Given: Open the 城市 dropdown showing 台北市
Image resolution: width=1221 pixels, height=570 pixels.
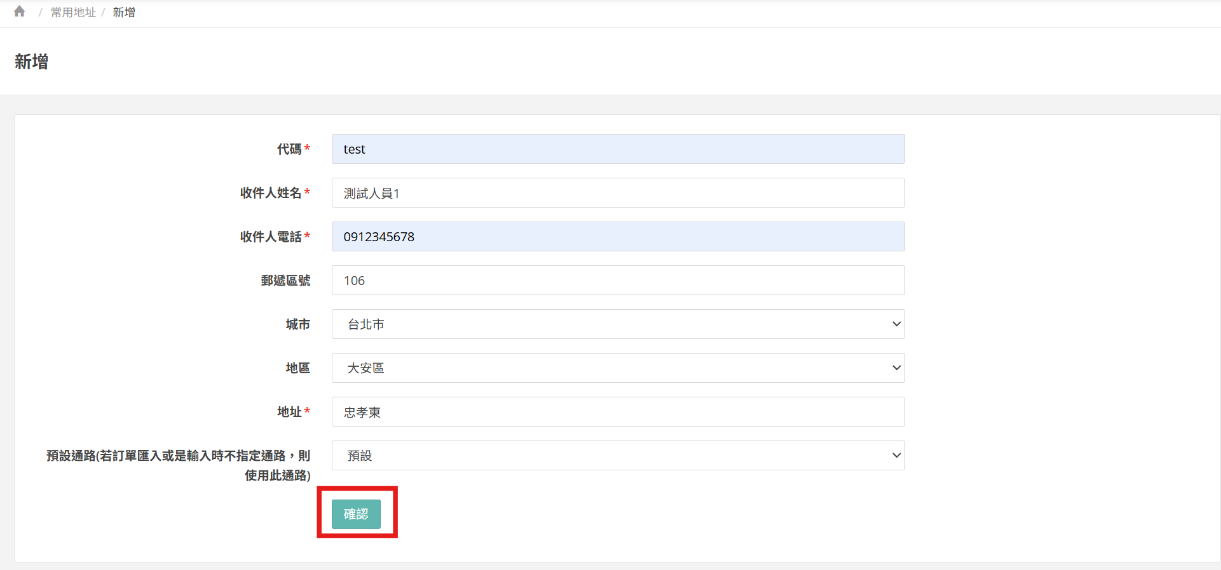Looking at the screenshot, I should point(618,324).
